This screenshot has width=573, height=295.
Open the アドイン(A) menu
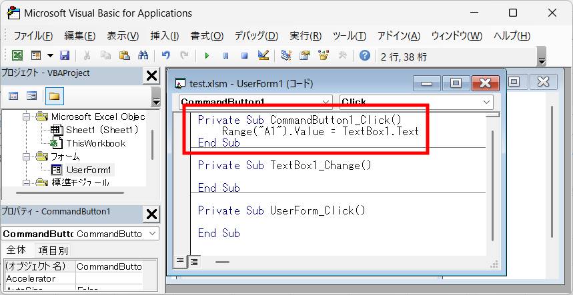tap(399, 36)
